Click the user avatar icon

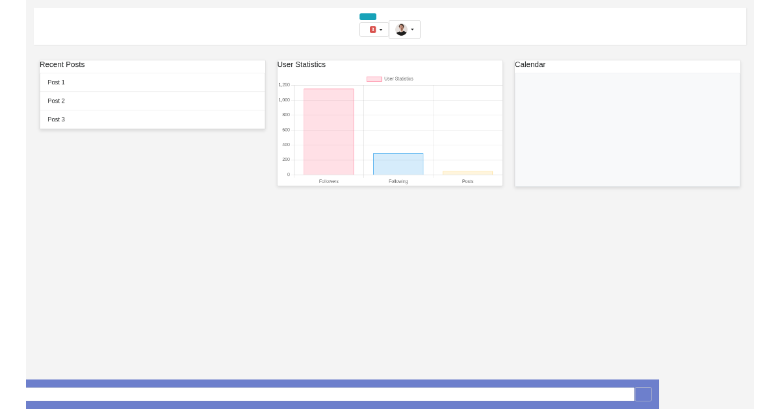tap(401, 29)
